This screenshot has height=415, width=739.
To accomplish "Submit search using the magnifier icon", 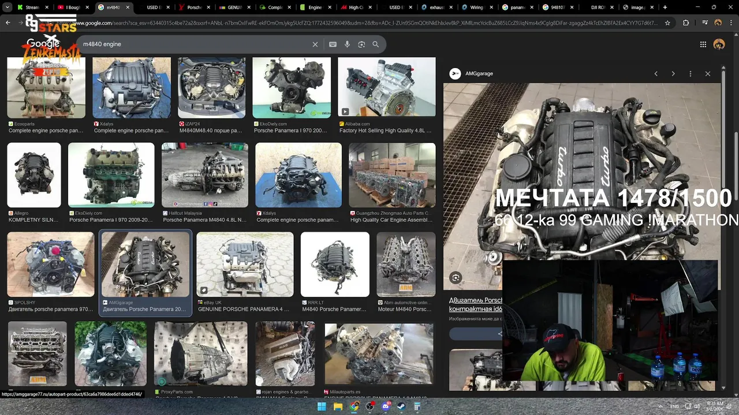I will pyautogui.click(x=376, y=44).
